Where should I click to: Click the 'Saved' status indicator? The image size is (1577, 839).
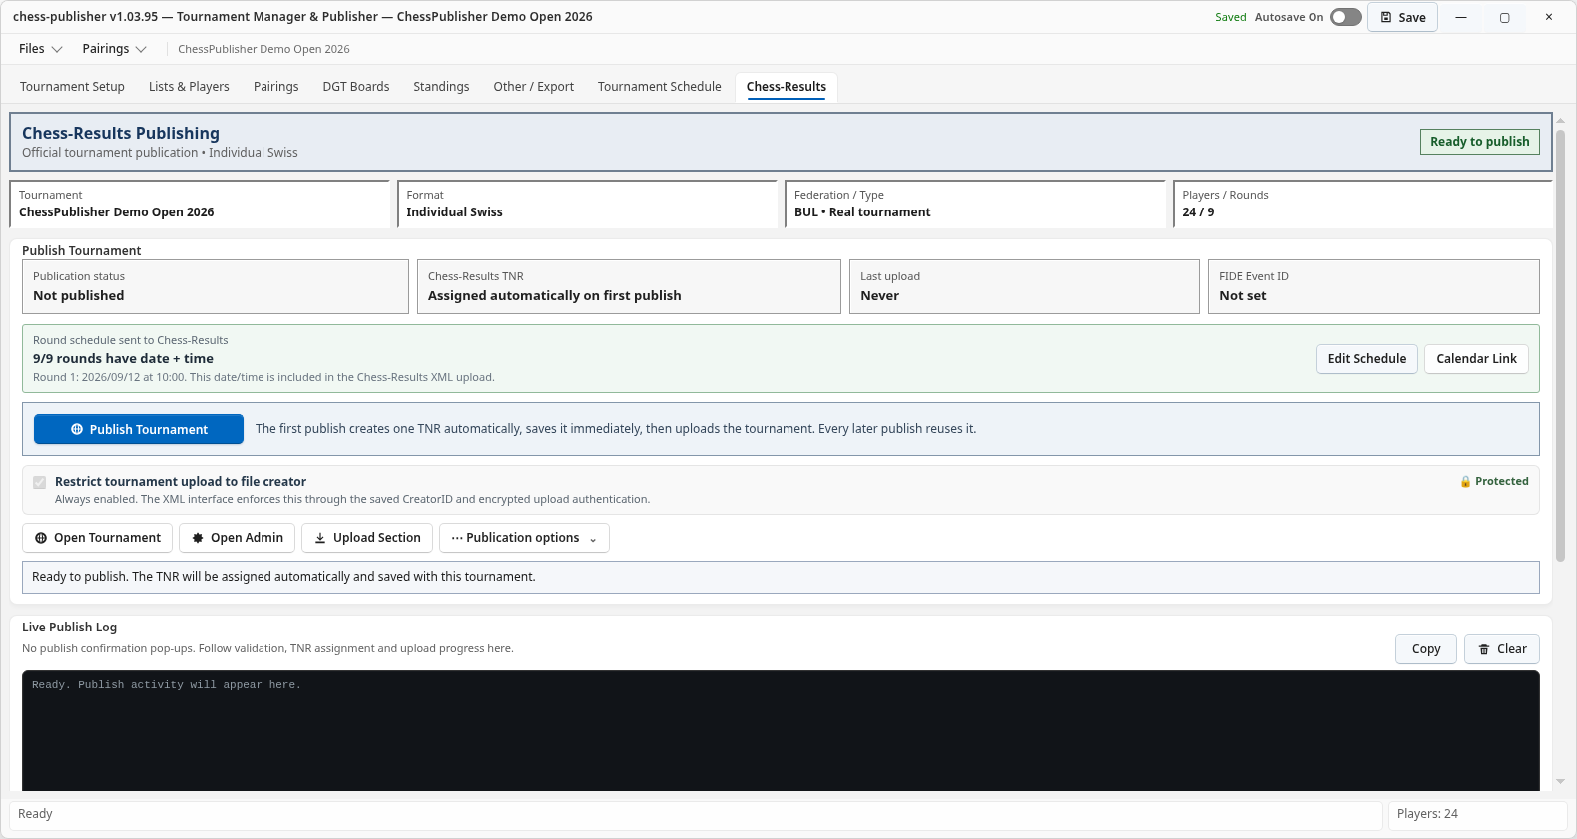(1231, 17)
